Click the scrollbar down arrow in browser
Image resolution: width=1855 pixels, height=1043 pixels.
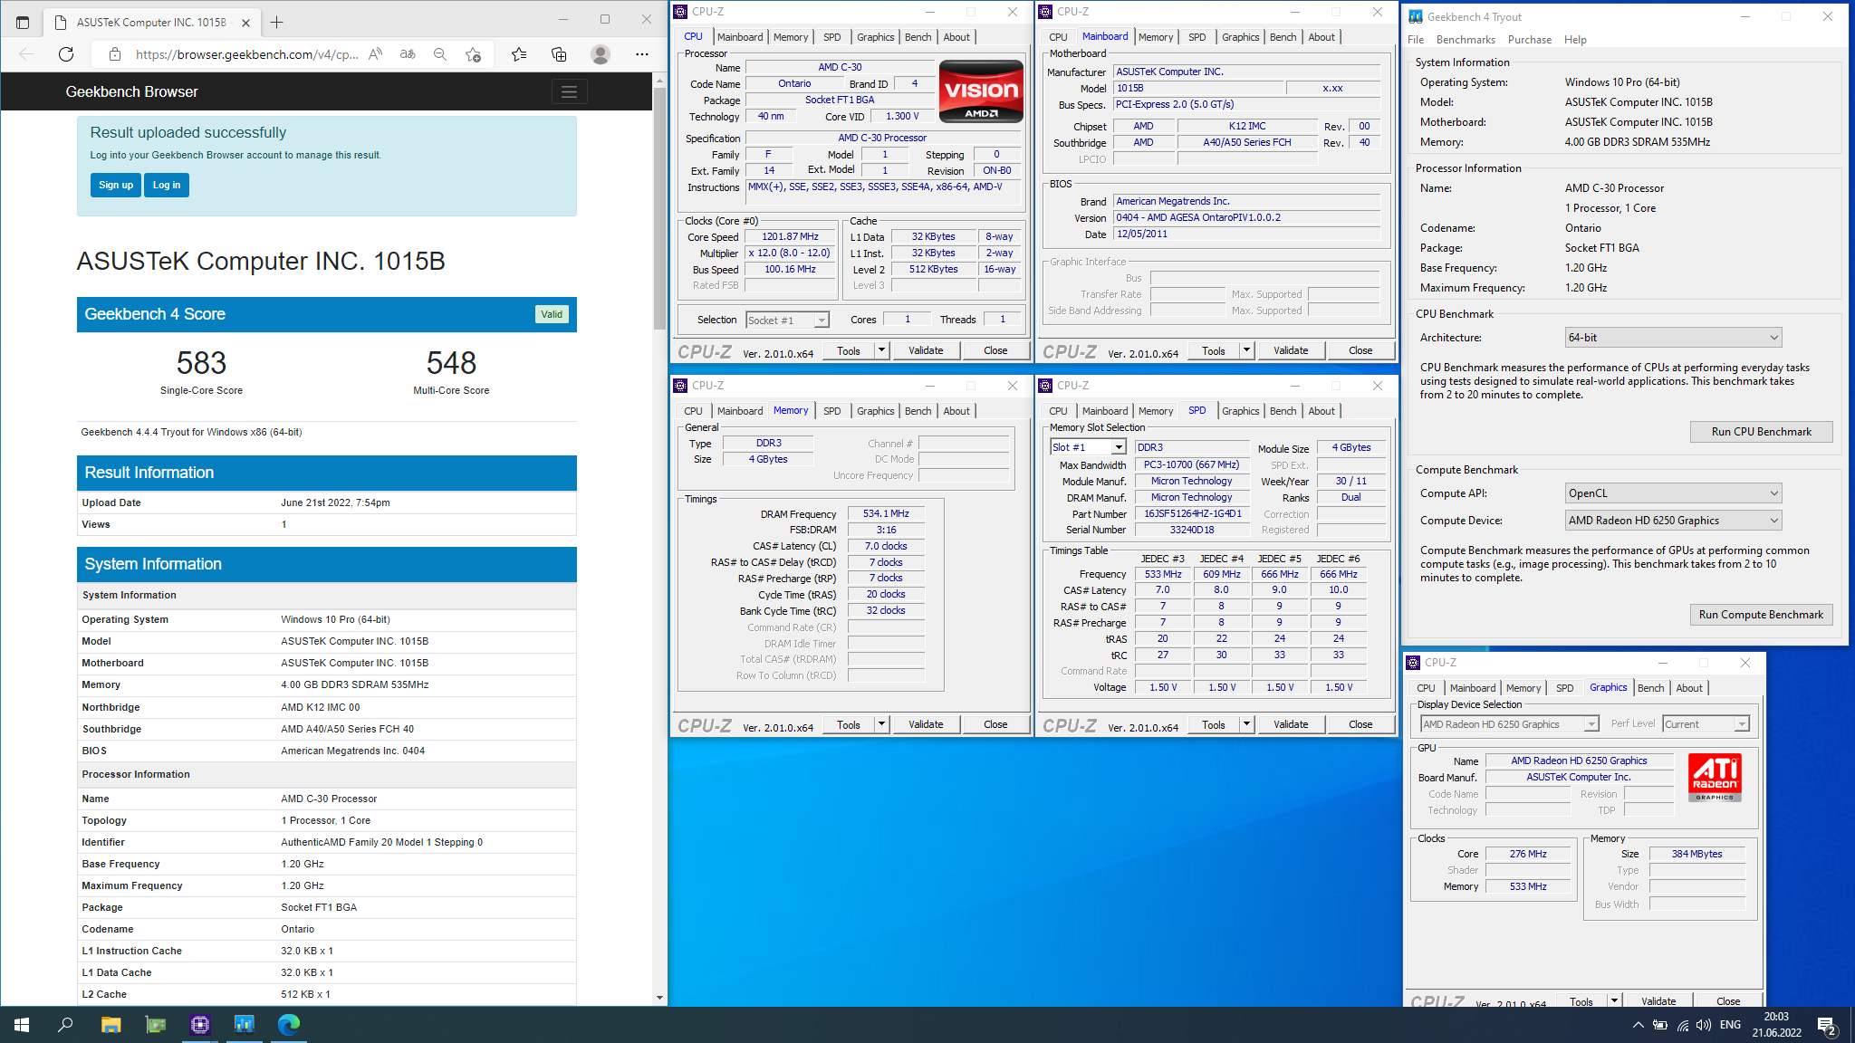tap(659, 998)
